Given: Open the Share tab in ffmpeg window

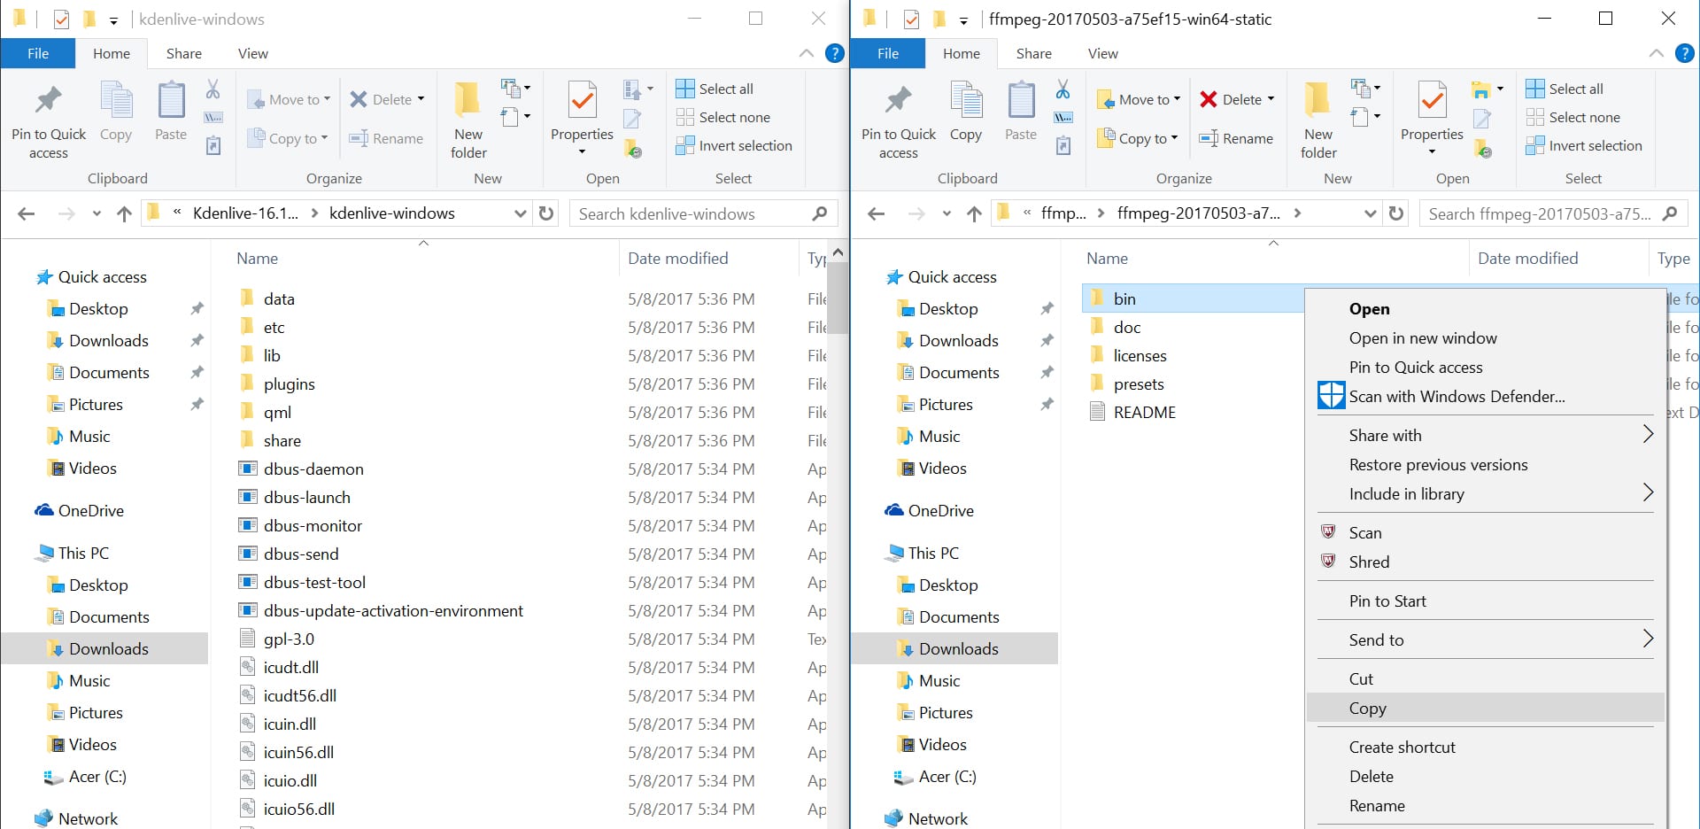Looking at the screenshot, I should pyautogui.click(x=1033, y=53).
